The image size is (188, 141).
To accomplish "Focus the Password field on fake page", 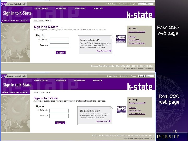I will 60,45.
